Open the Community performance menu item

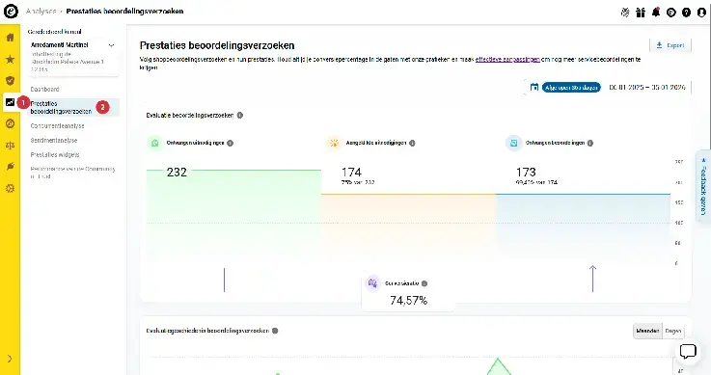(72, 173)
